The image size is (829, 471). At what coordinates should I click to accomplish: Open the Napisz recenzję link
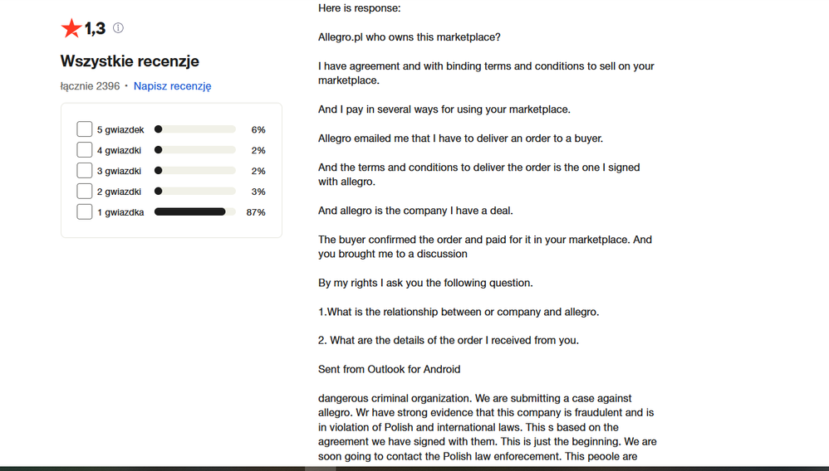(172, 86)
